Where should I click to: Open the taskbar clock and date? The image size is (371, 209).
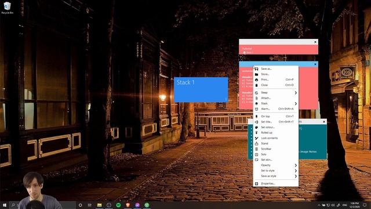click(354, 205)
